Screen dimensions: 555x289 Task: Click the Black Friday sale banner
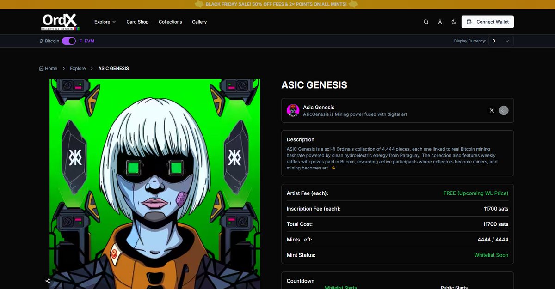pos(277,4)
